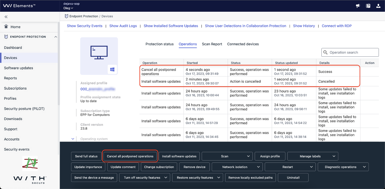
Task: Collapse the Endpoint Protection sidebar section
Action: tap(56, 37)
